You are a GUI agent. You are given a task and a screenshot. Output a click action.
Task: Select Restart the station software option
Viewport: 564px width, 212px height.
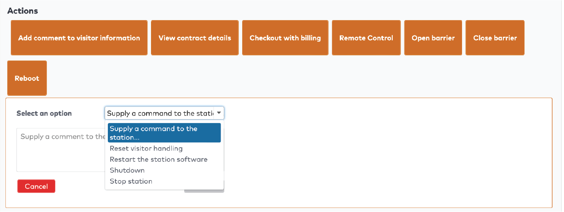159,159
